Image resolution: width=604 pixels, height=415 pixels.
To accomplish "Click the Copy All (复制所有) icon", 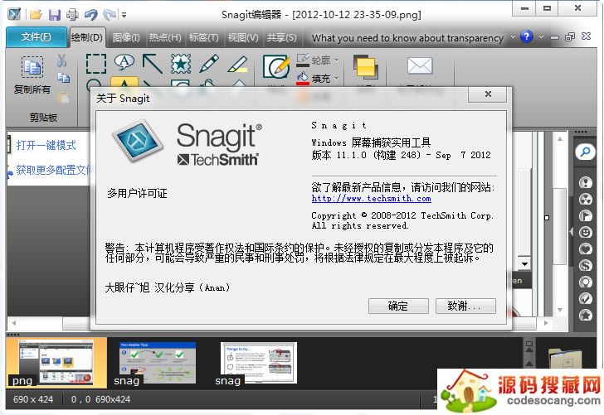I will (32, 69).
